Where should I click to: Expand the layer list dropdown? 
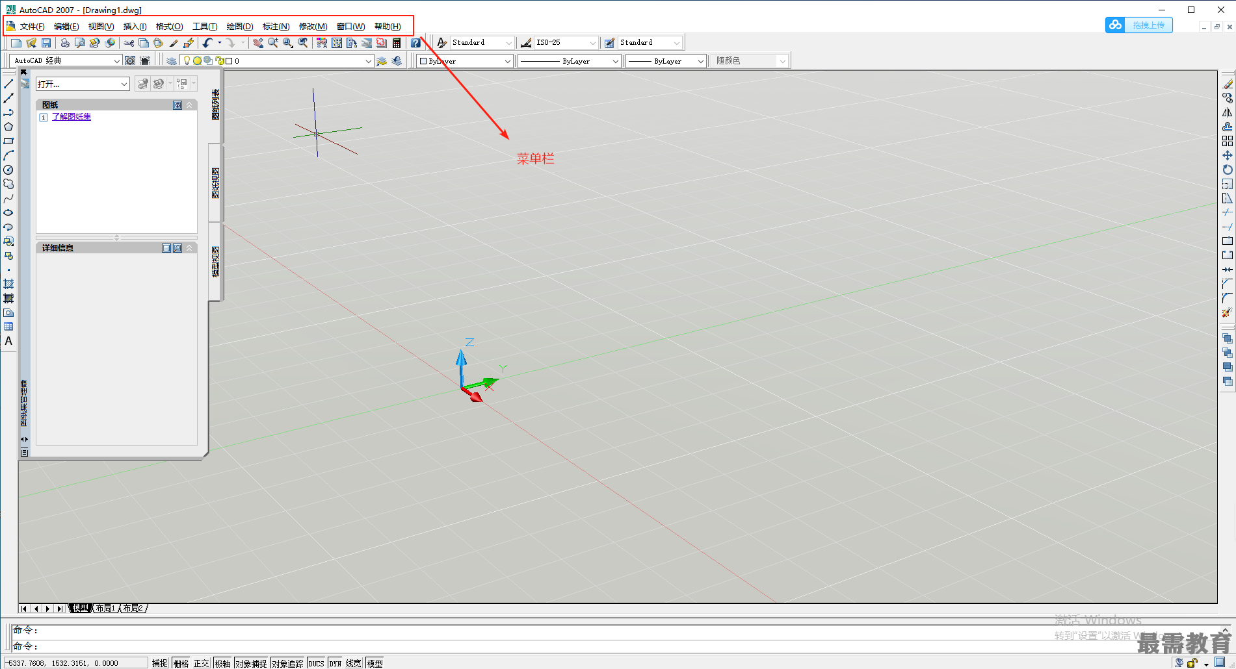click(368, 61)
